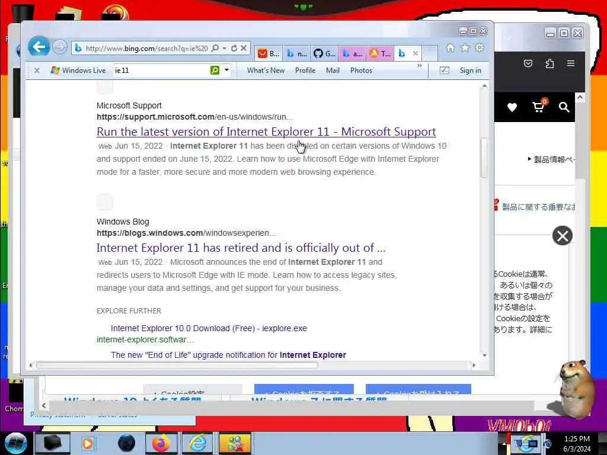Click the IE vertical scrollbar thumb

(x=484, y=158)
